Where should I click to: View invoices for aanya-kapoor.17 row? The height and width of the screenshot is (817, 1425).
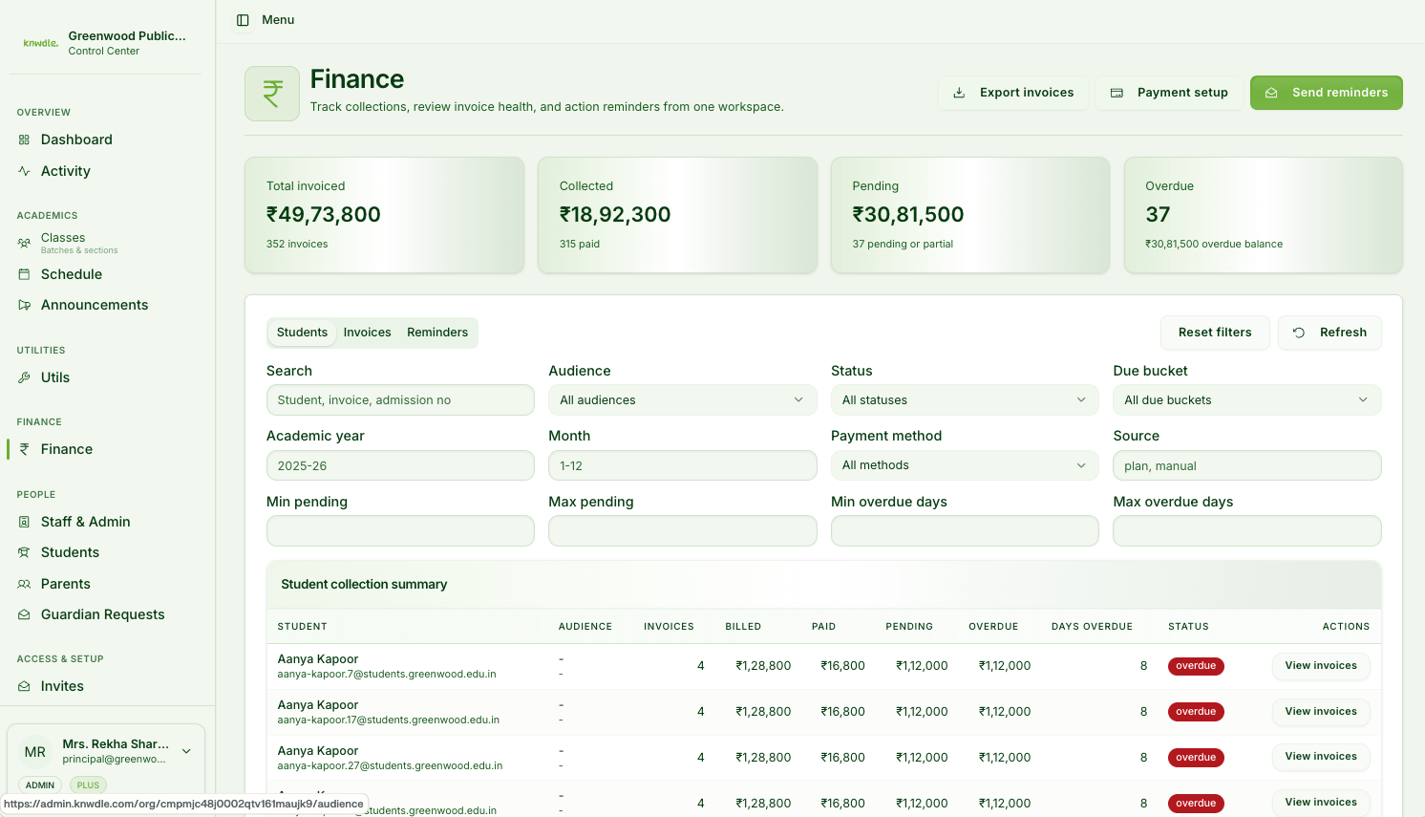point(1321,712)
